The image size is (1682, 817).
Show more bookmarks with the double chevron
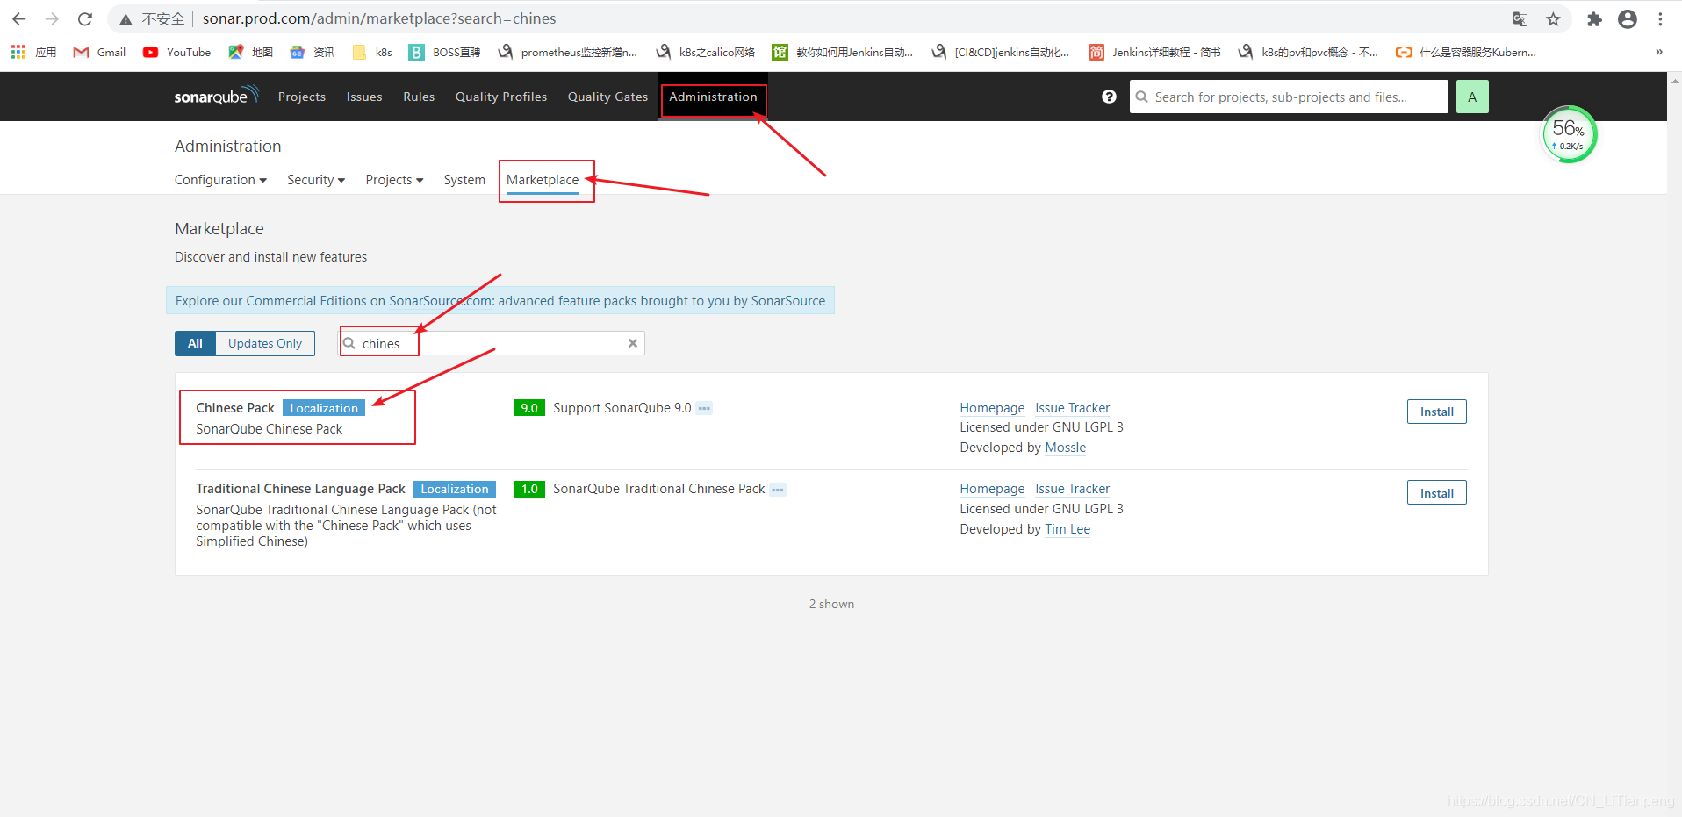point(1659,52)
